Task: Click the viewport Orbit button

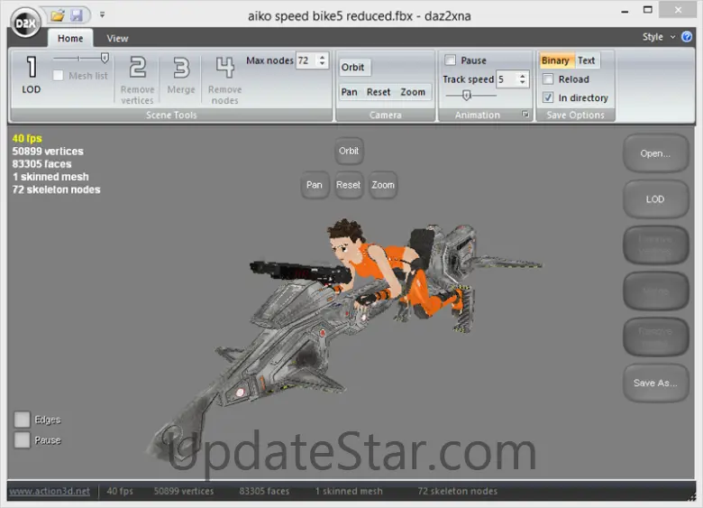Action: [349, 152]
